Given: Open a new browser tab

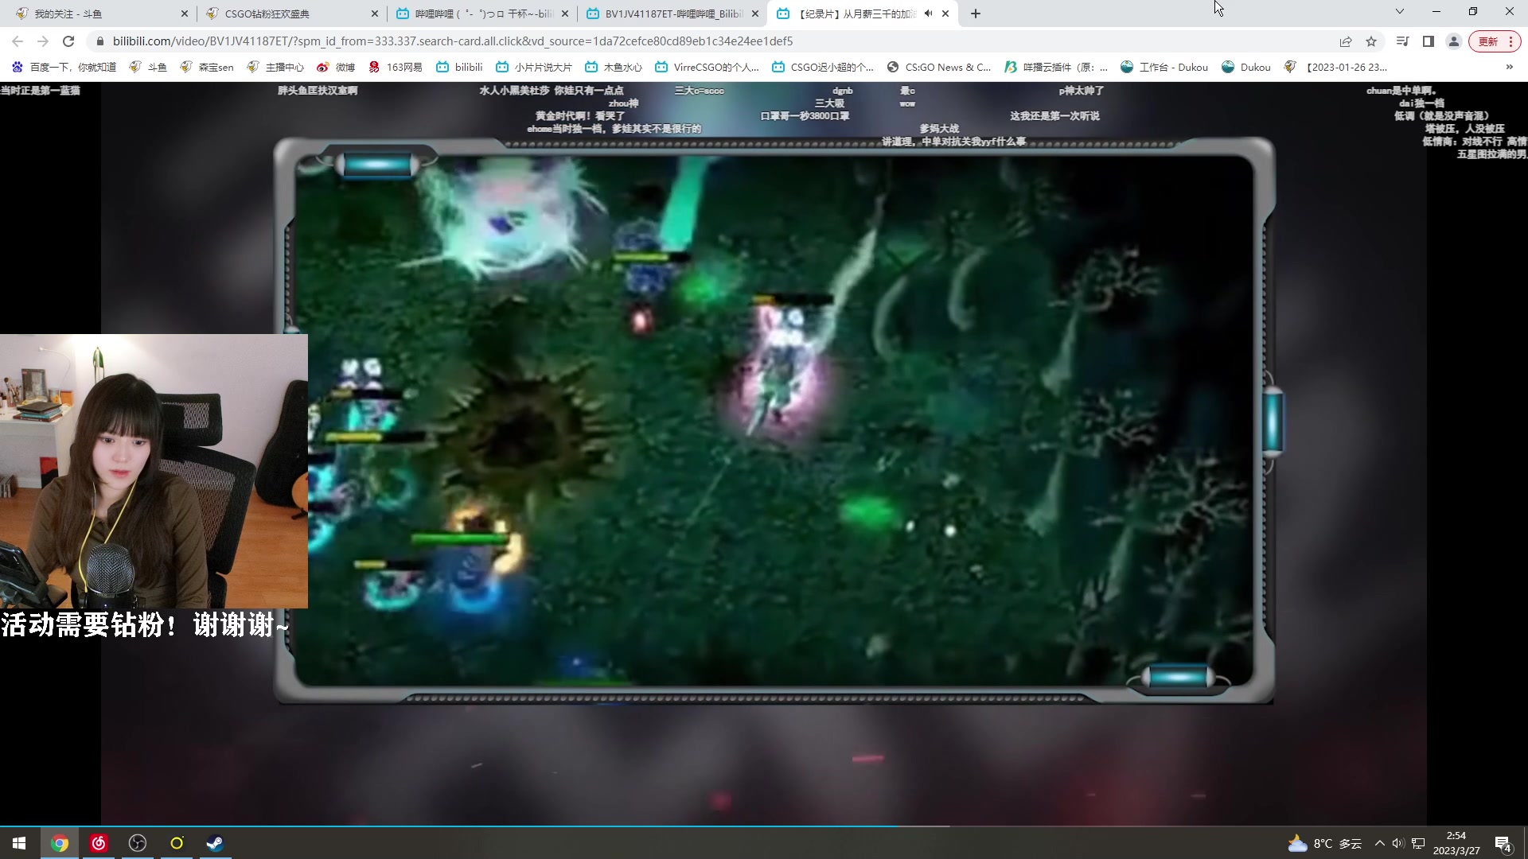Looking at the screenshot, I should pyautogui.click(x=976, y=14).
